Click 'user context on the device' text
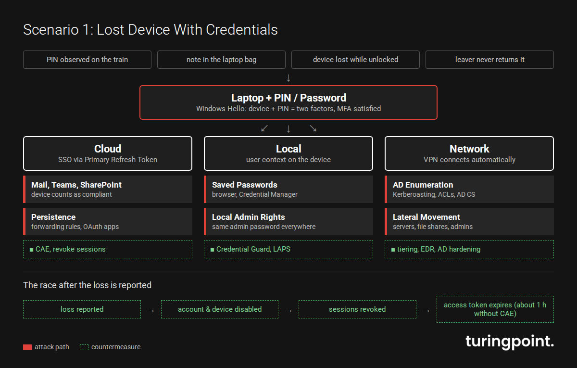Screen dimensions: 577x368 click(288, 160)
